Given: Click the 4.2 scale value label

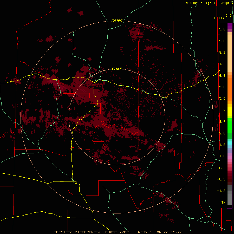Looking at the screenshot, I should pos(222,110).
